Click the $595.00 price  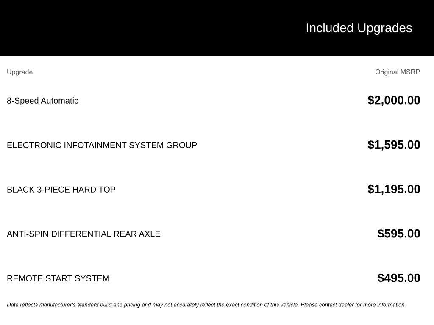tap(399, 234)
